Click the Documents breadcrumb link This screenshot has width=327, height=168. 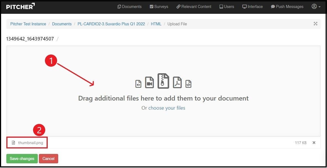[62, 24]
